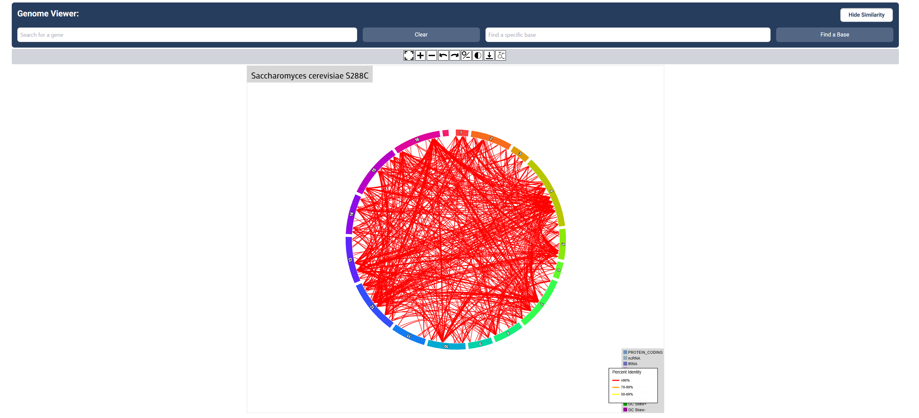Select chromosome 4 arc segment

point(552,191)
